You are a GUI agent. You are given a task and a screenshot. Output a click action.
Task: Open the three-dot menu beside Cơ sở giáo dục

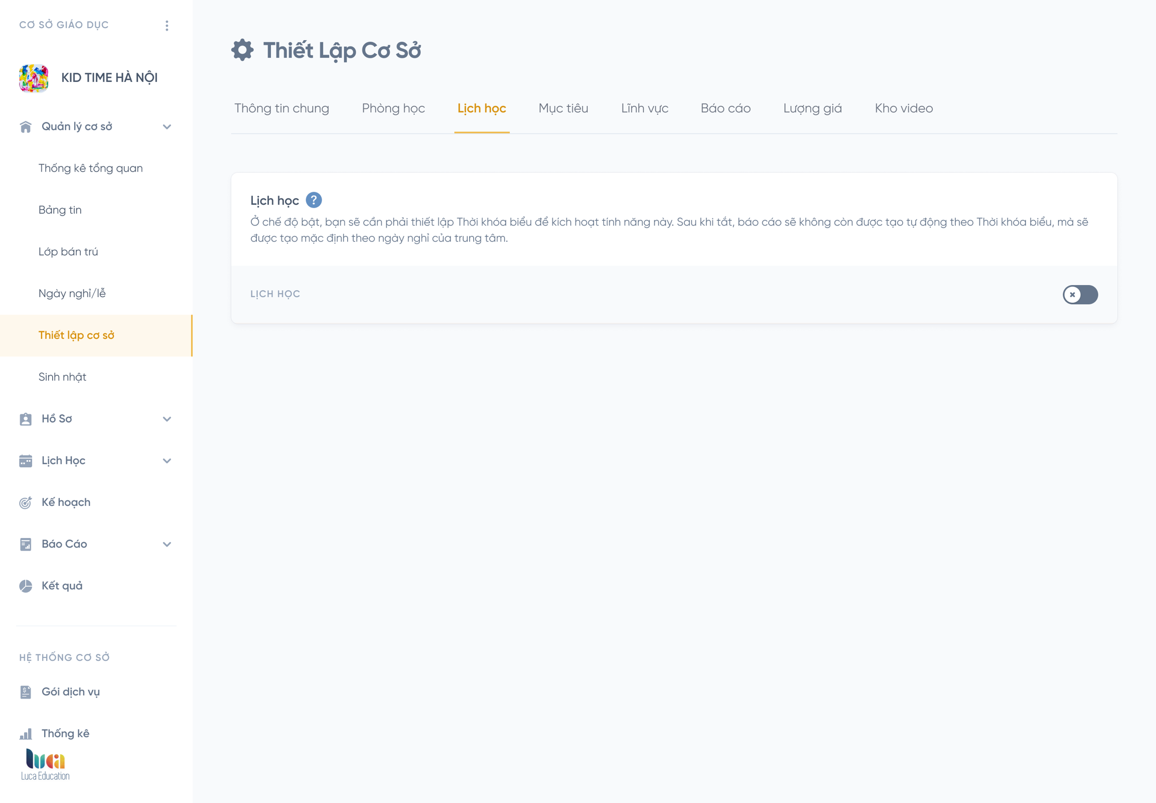[x=167, y=25]
